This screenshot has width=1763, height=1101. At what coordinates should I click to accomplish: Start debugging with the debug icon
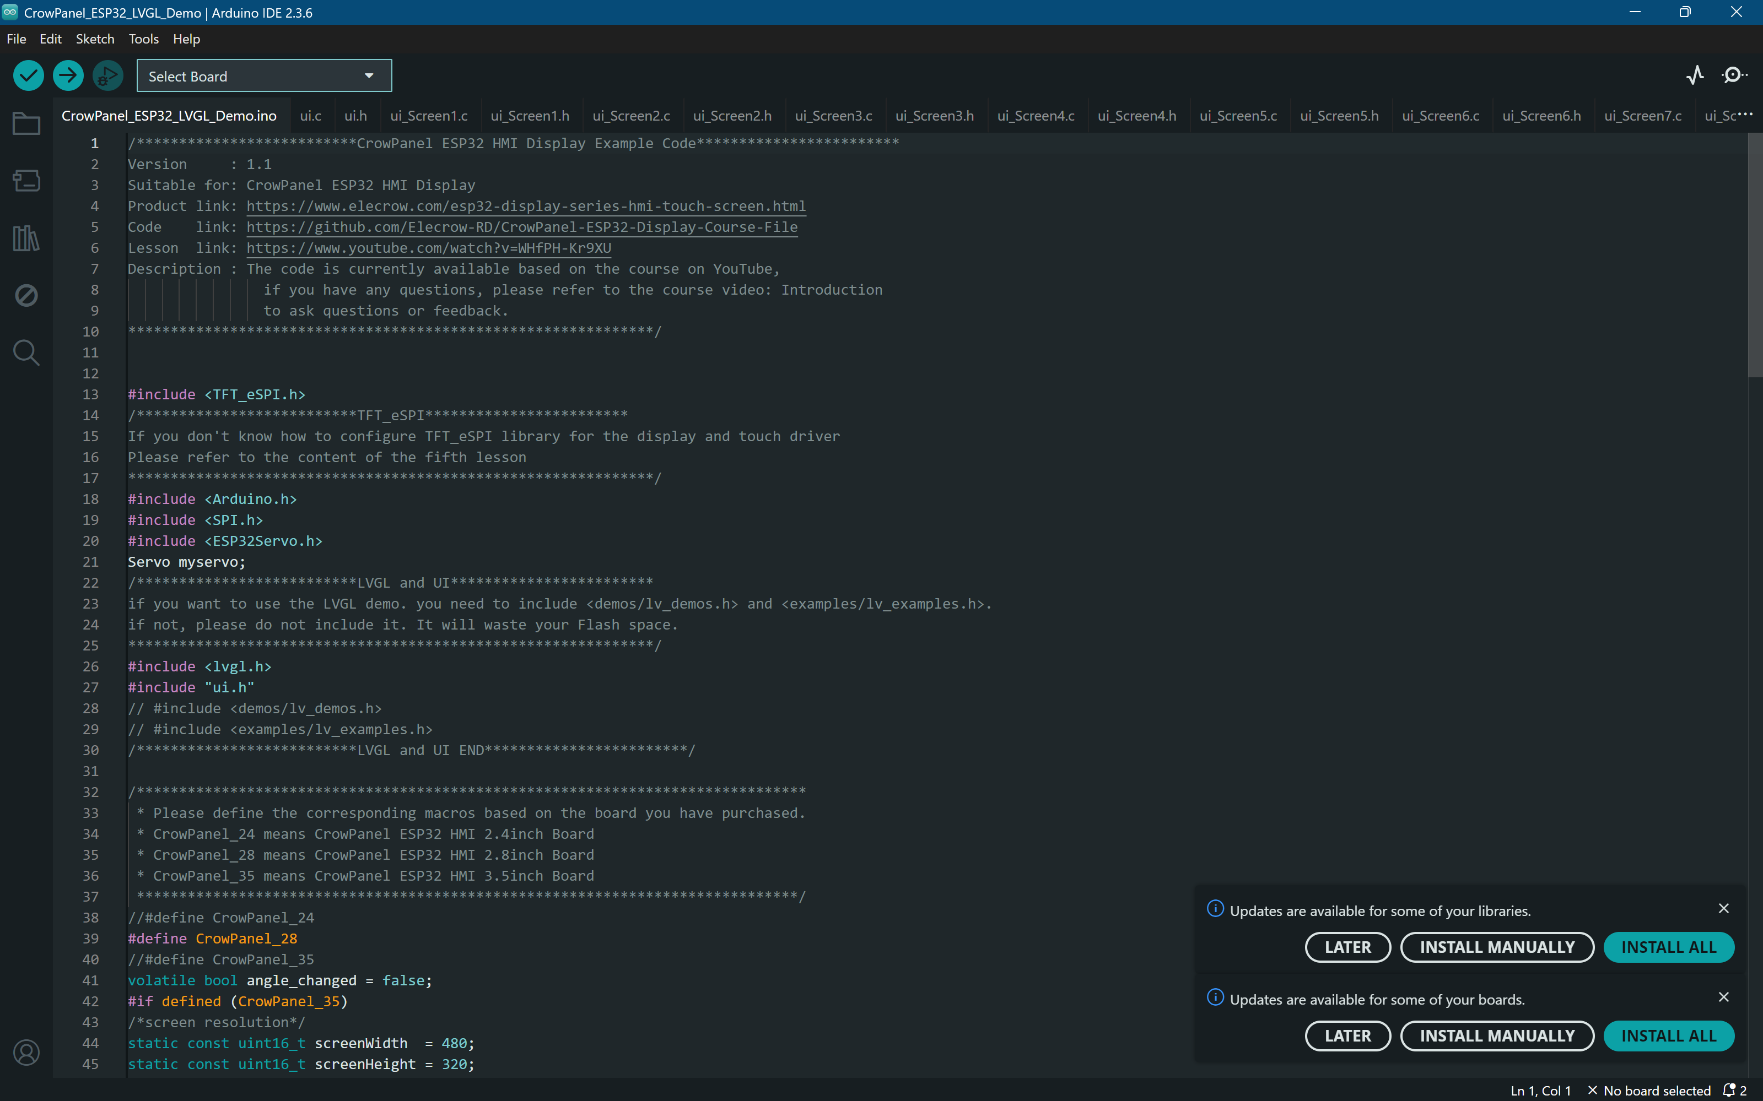click(108, 75)
